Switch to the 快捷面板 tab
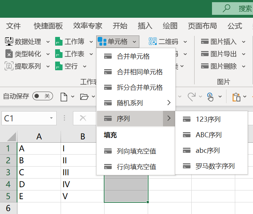253x214 pixels. tap(48, 26)
